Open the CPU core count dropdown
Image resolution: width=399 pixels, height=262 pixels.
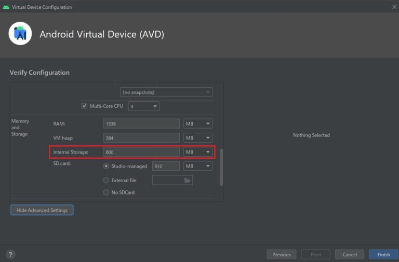pos(144,106)
